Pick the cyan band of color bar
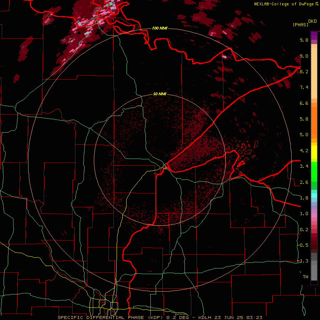The image size is (320, 320). coord(314,196)
